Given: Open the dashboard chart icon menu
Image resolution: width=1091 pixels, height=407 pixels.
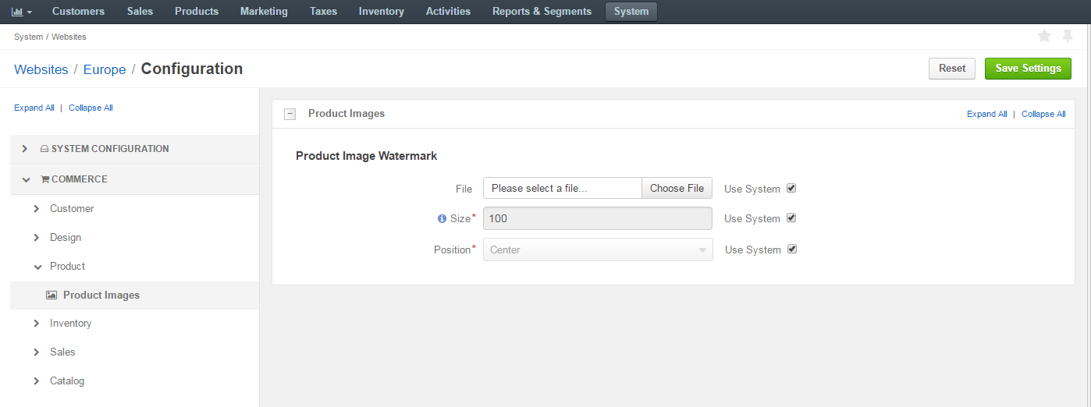Looking at the screenshot, I should coord(21,12).
